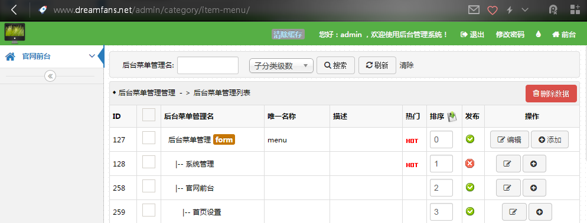Open the 子分类级数 dropdown
Image resolution: width=587 pixels, height=223 pixels.
pyautogui.click(x=281, y=66)
